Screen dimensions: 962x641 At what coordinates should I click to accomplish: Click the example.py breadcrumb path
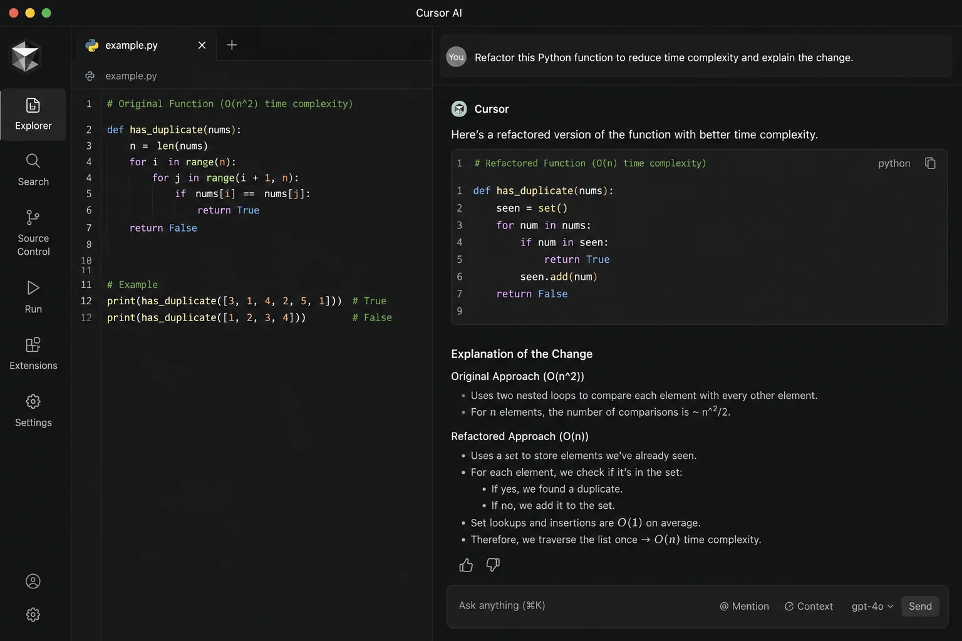pyautogui.click(x=131, y=76)
